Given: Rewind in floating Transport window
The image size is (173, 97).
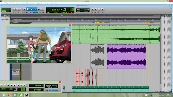Looking at the screenshot, I should 8,85.
